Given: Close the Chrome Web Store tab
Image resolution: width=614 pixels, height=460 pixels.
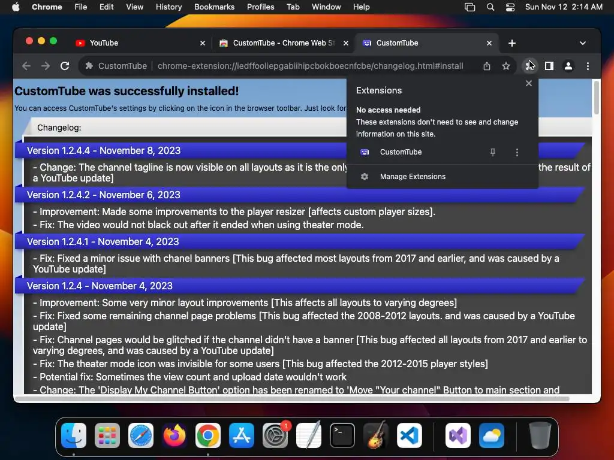Looking at the screenshot, I should click(346, 43).
